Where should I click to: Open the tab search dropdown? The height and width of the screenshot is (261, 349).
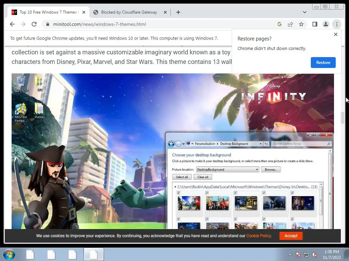(x=304, y=12)
